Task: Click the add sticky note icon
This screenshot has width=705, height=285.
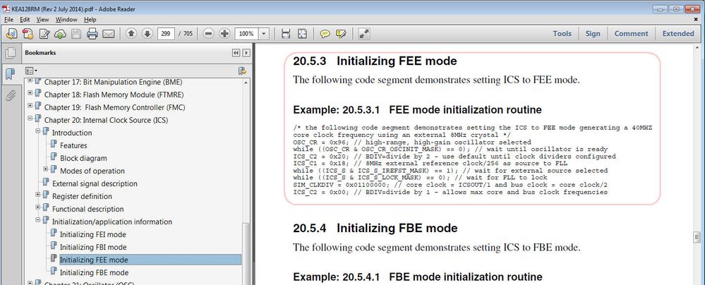Action: 325,33
